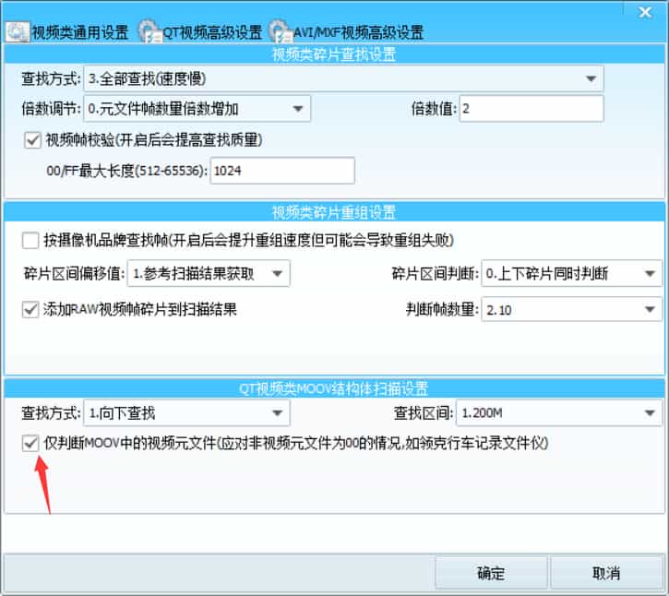This screenshot has height=596, width=669.
Task: Click the 00/FF最大长度 input field
Action: coord(282,171)
